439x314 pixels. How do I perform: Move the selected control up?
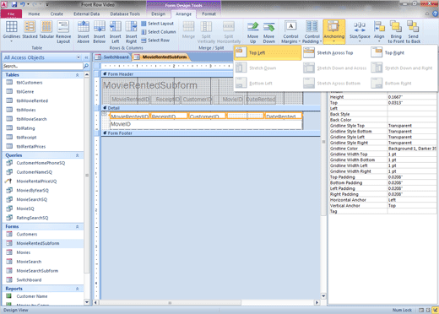pyautogui.click(x=252, y=27)
